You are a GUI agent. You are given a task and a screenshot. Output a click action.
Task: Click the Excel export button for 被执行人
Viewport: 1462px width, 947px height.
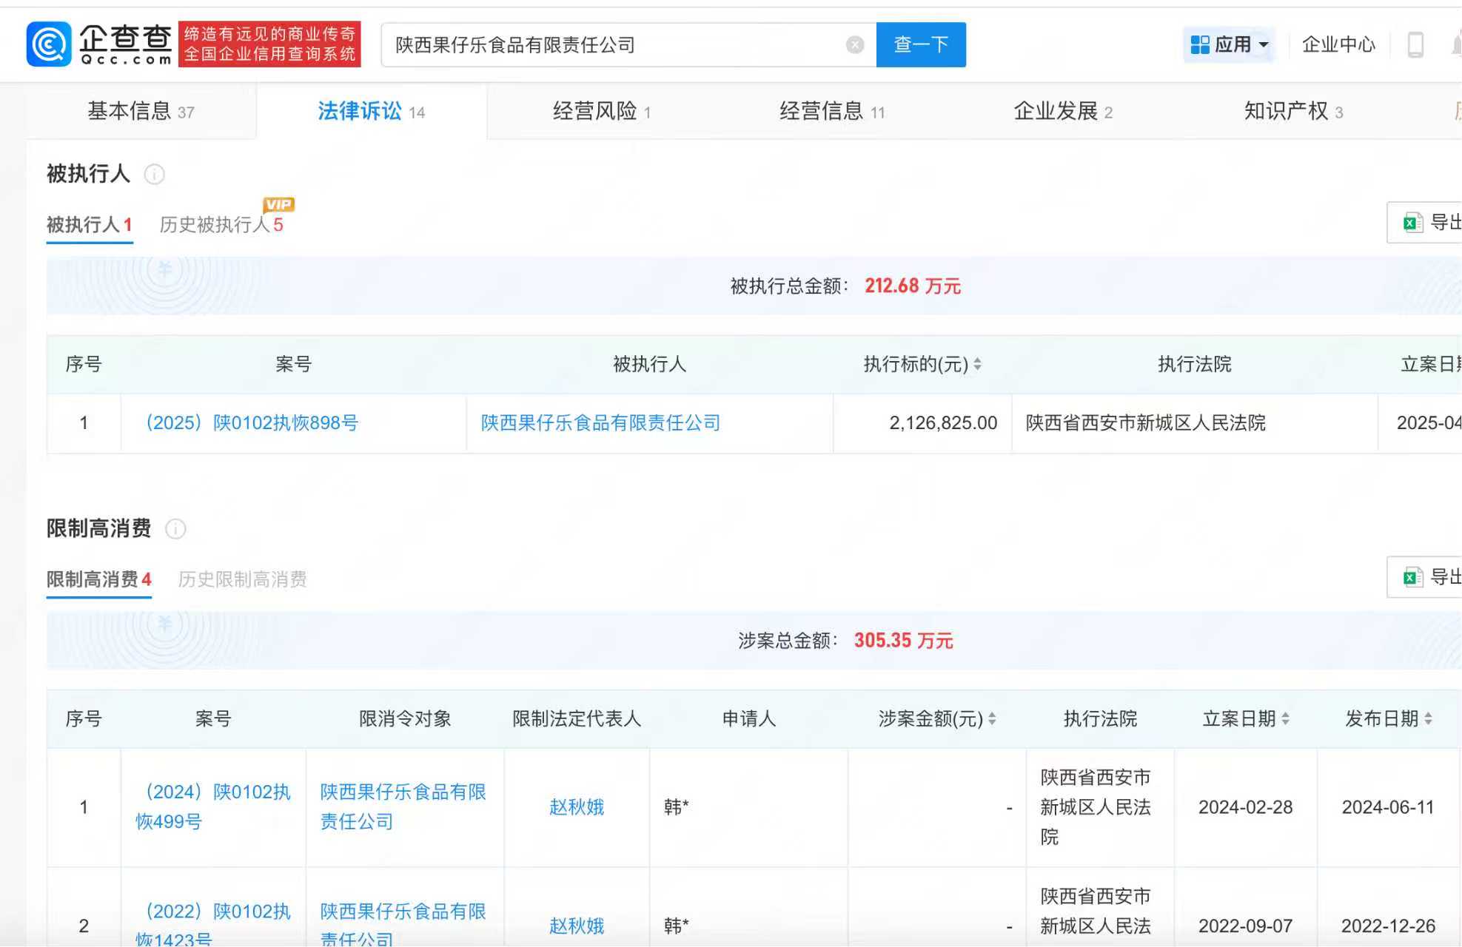point(1425,222)
